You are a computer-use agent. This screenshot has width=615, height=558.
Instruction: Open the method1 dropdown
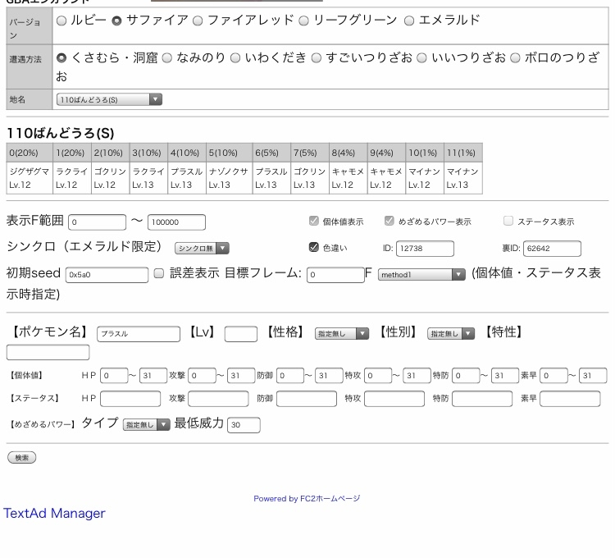(421, 275)
